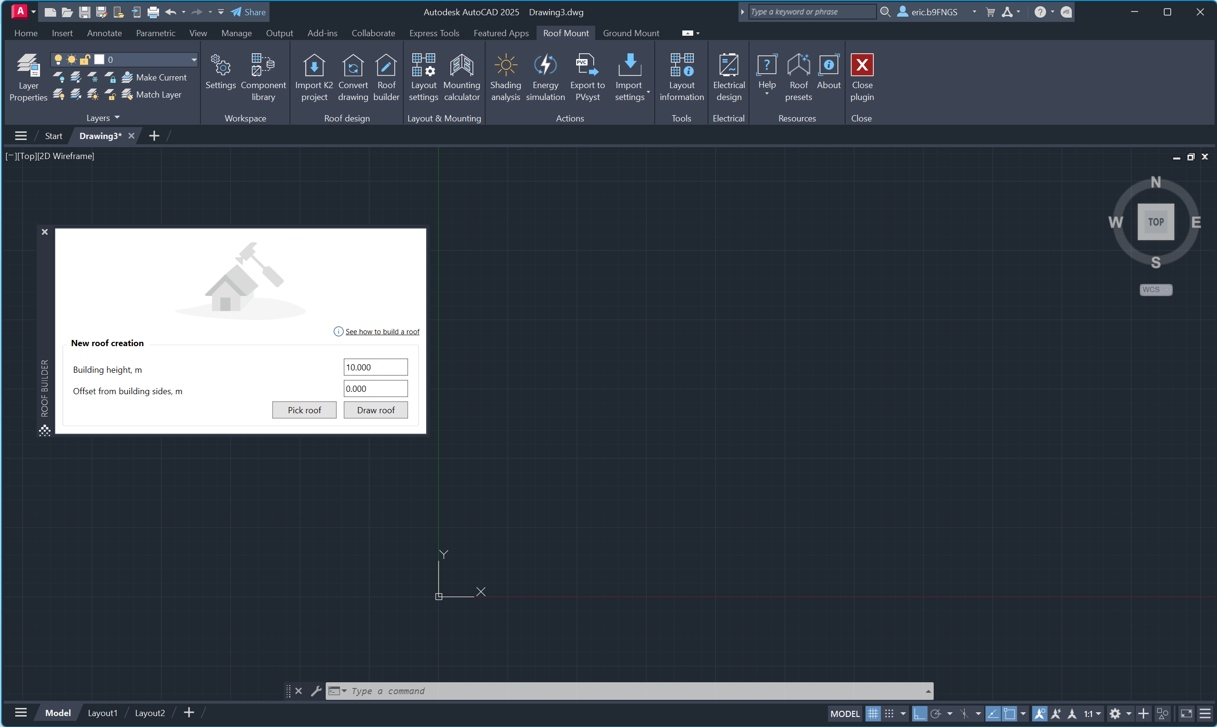Image resolution: width=1217 pixels, height=727 pixels.
Task: Open the annotation scale 1:1 dropdown
Action: click(x=1092, y=713)
